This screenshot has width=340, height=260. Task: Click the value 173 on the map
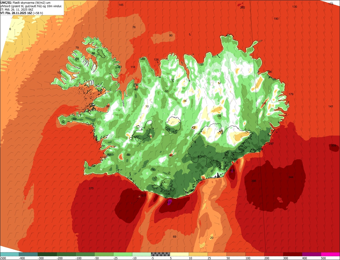(331, 4)
